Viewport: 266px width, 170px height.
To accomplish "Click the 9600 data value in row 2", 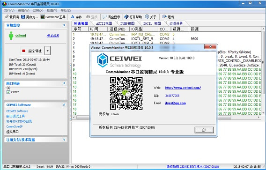I will [x=194, y=39].
